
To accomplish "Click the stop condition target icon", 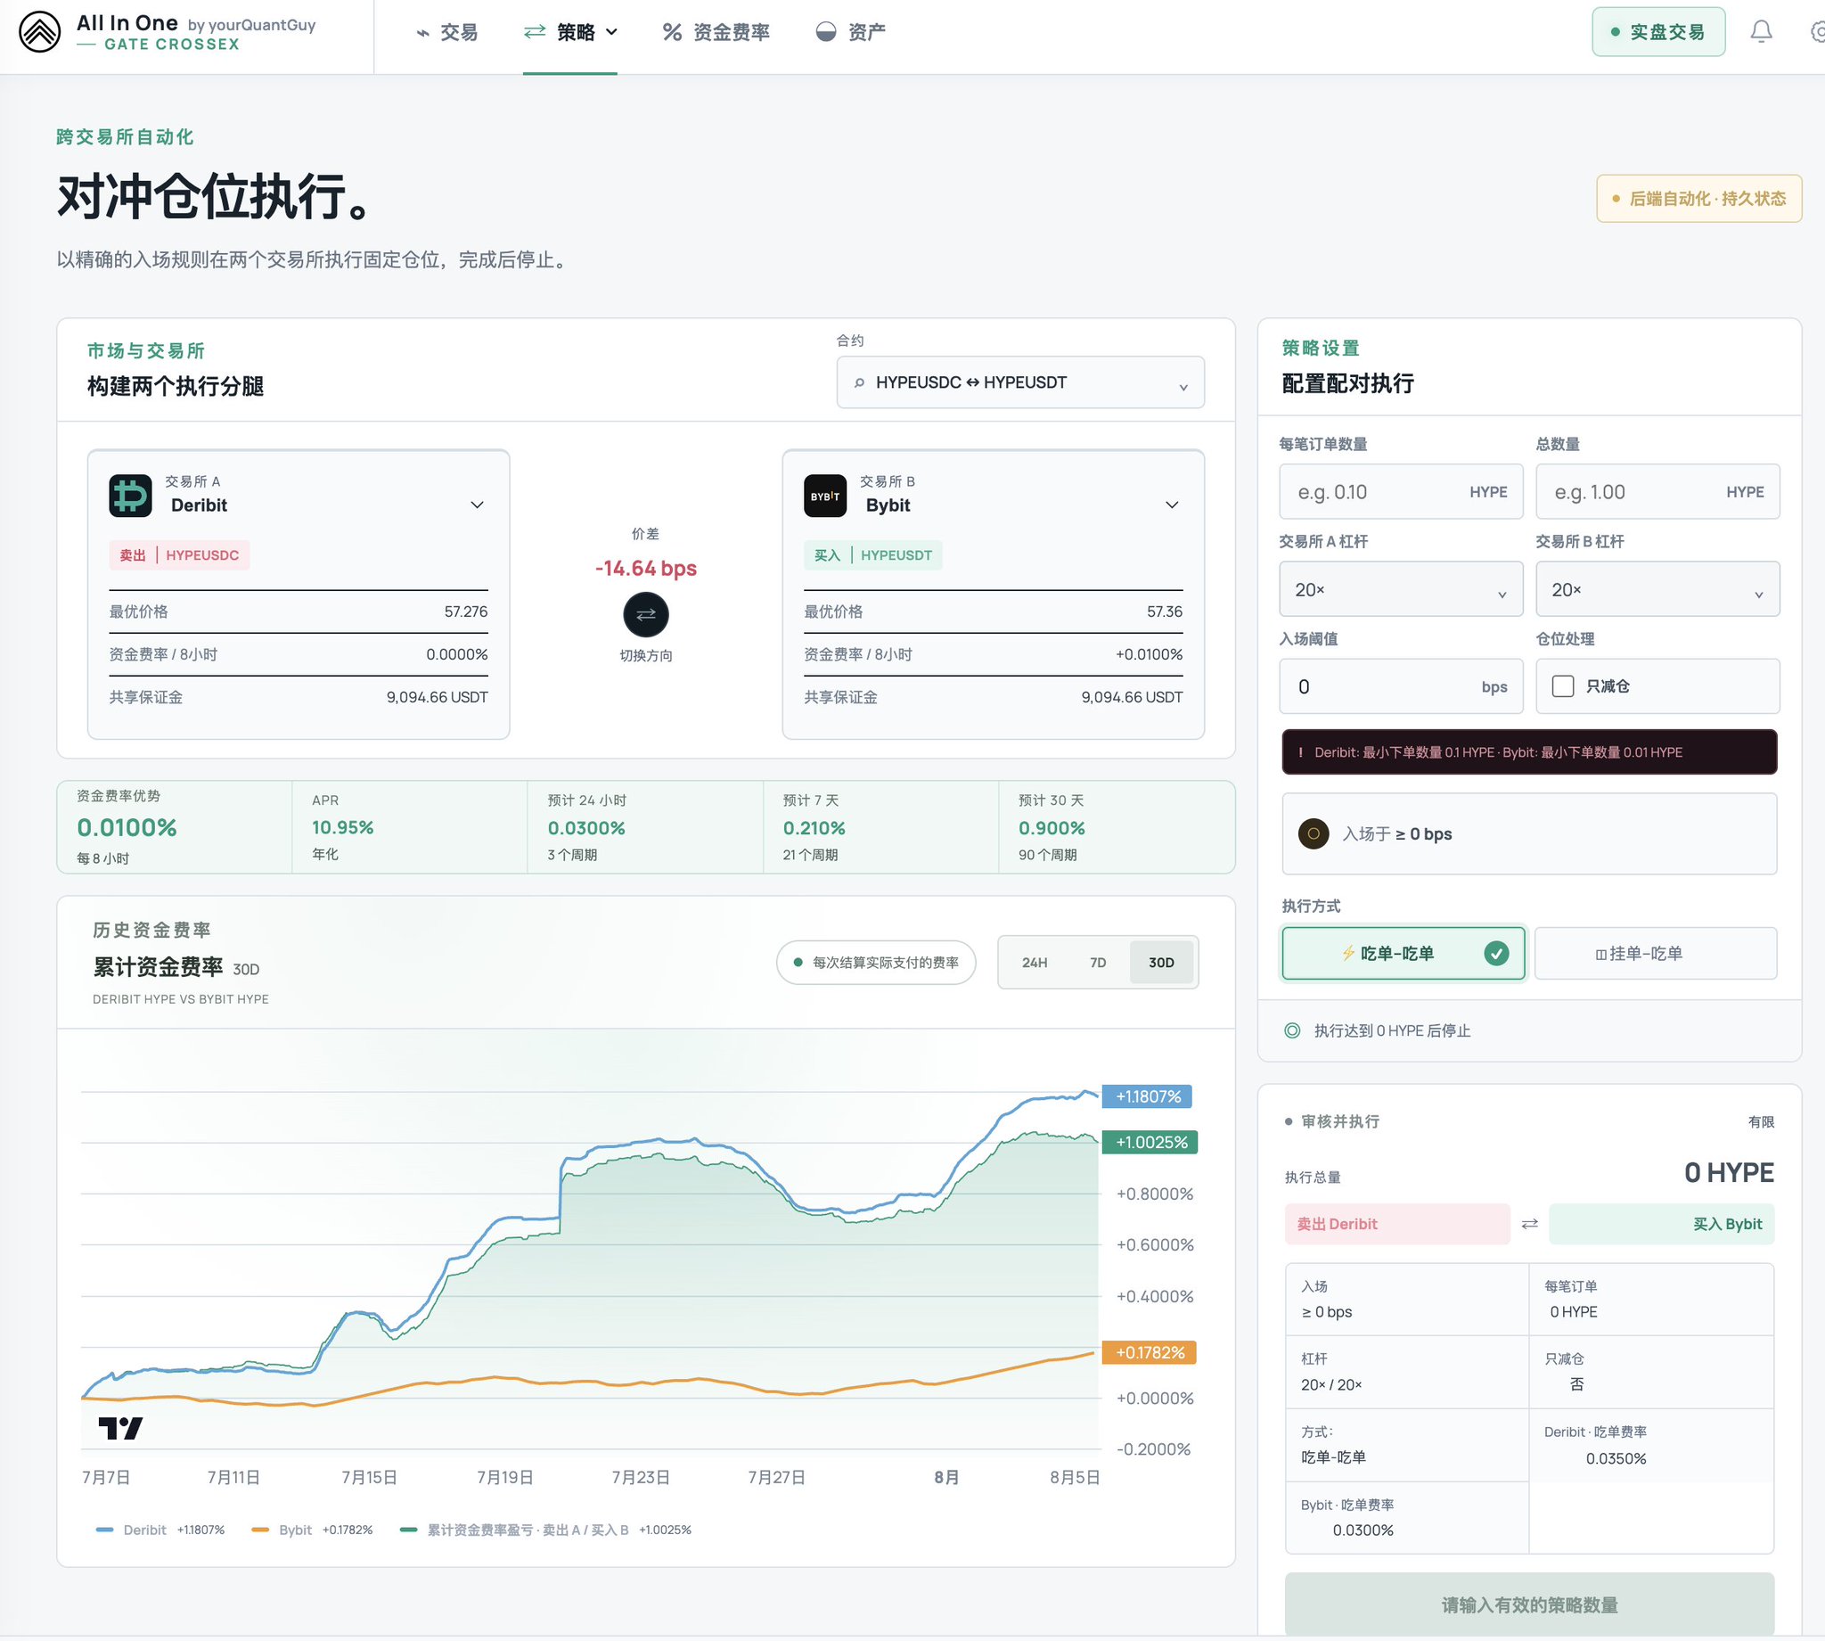I will tap(1292, 1030).
